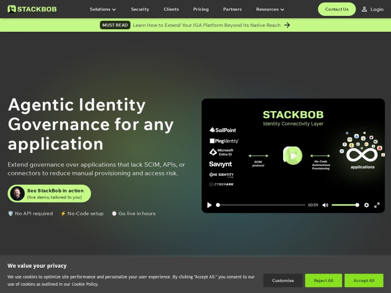391x293 pixels.
Task: Click the Microsoft Entra ID logo
Action: 221,152
